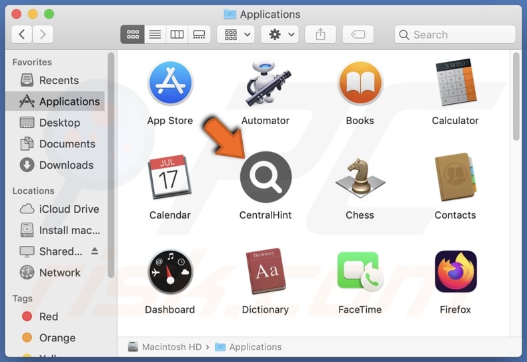The height and width of the screenshot is (362, 527).
Task: Select the Firefox browser icon
Action: pos(456,271)
